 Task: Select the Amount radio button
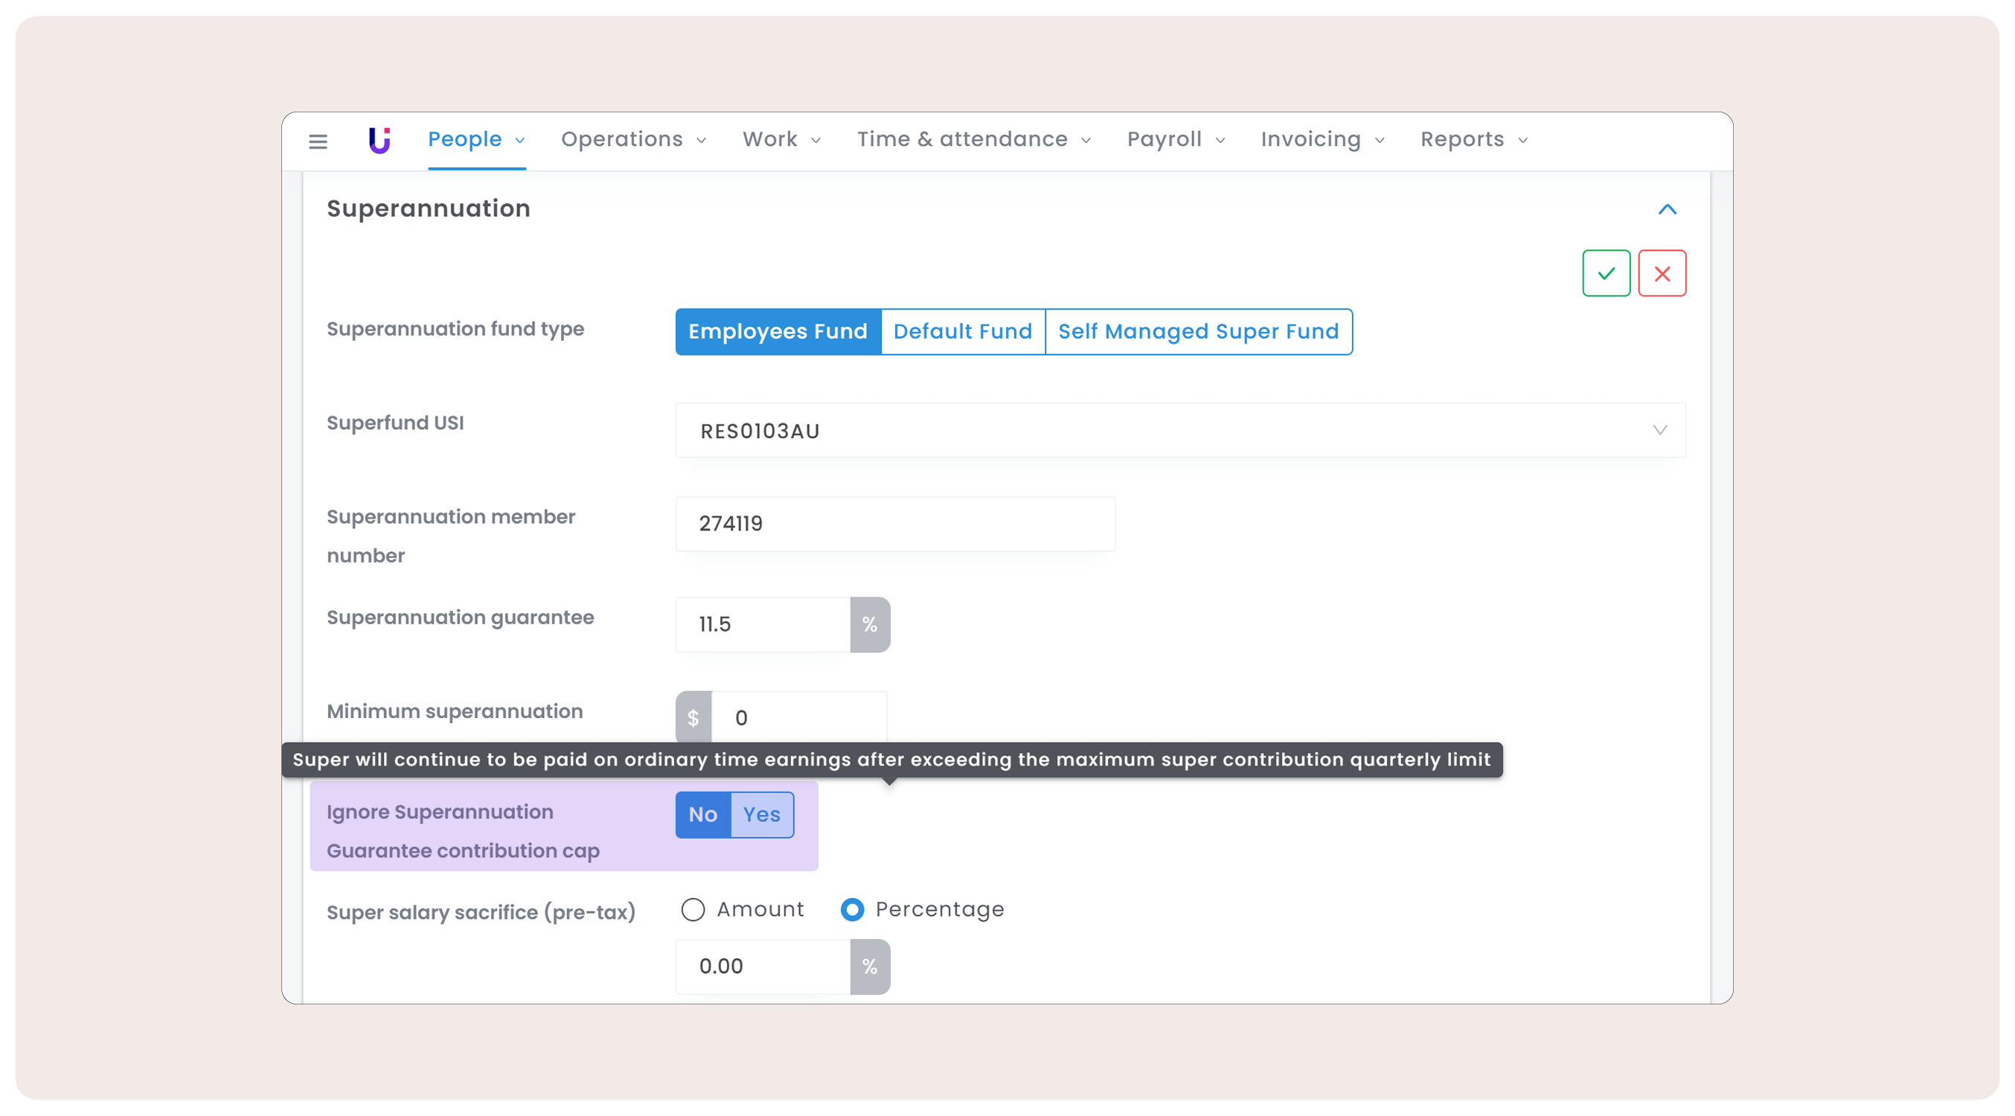(693, 908)
